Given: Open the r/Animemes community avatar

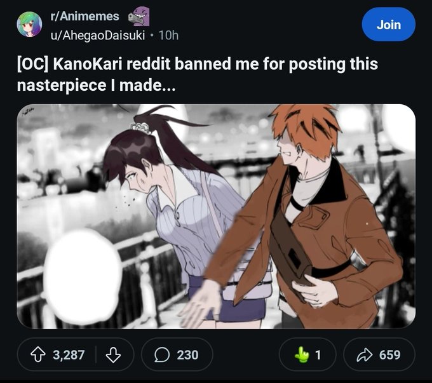Looking at the screenshot, I should (x=29, y=24).
